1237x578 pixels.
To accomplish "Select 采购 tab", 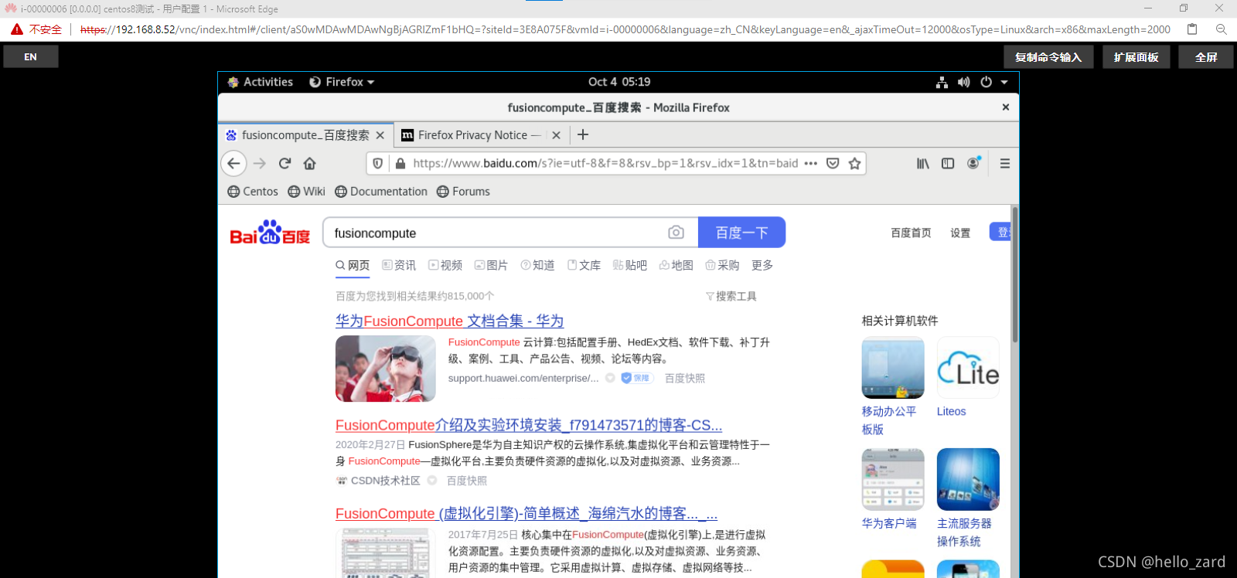I will [722, 265].
